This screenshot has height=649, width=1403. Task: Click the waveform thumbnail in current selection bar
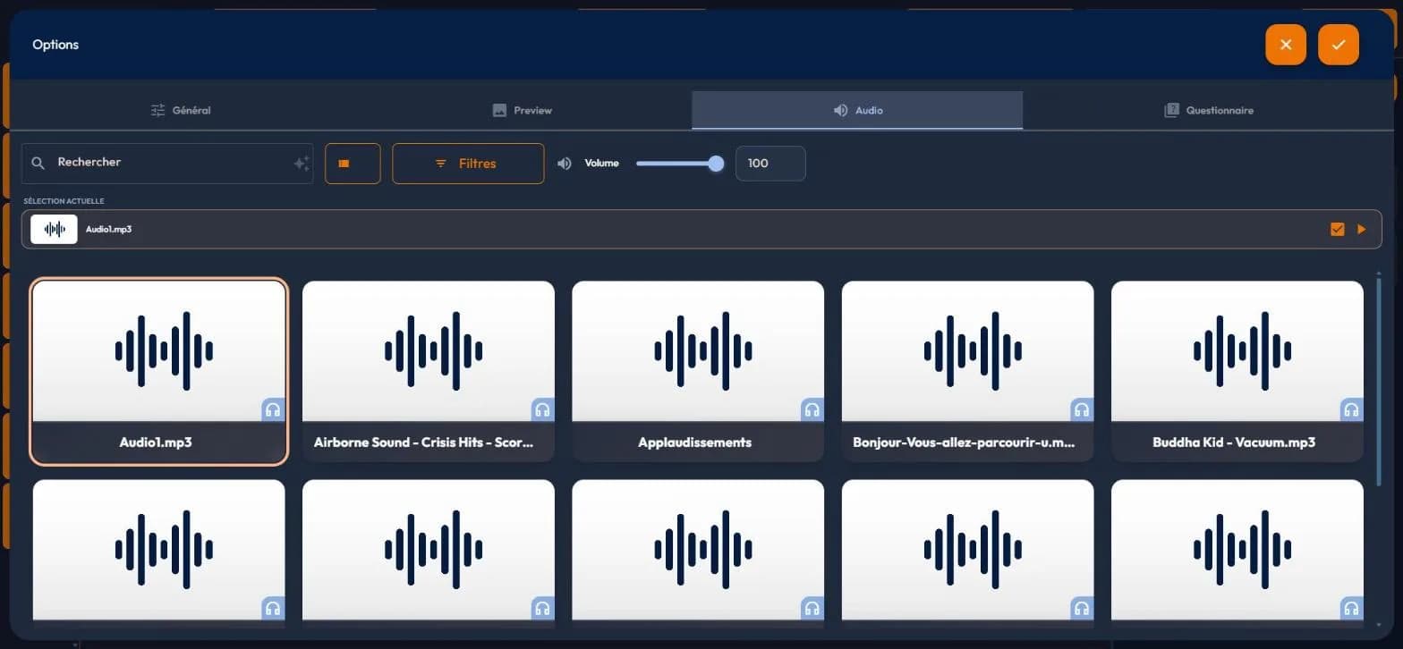coord(54,230)
